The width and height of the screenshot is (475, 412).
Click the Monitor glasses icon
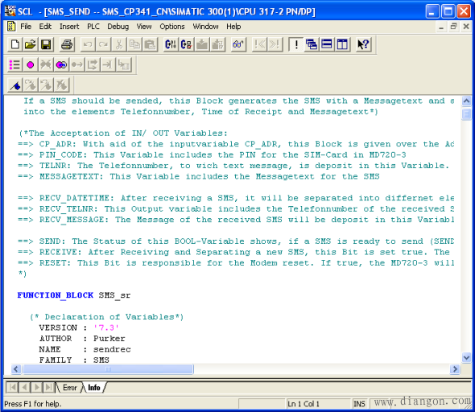pos(238,44)
